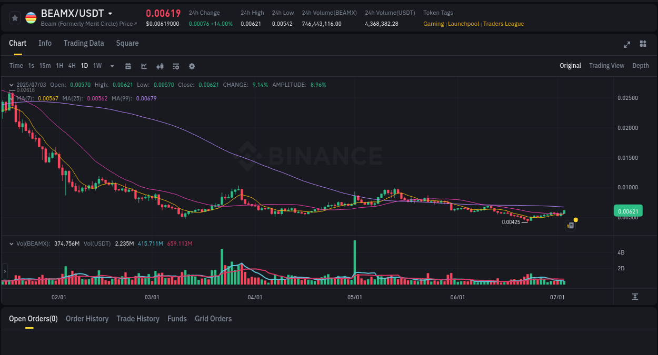This screenshot has width=658, height=355.
Task: Click the left panel collapse arrow handle
Action: tap(4, 271)
